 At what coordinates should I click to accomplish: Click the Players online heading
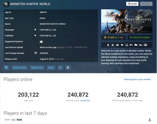coord(18,79)
